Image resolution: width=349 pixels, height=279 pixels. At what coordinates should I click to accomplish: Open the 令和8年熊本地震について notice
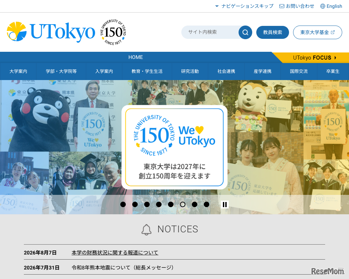click(x=122, y=268)
